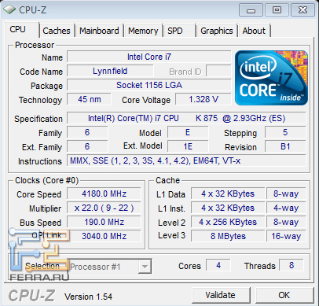319x306 pixels.
Task: Click the Model value 'E'
Action: 188,132
